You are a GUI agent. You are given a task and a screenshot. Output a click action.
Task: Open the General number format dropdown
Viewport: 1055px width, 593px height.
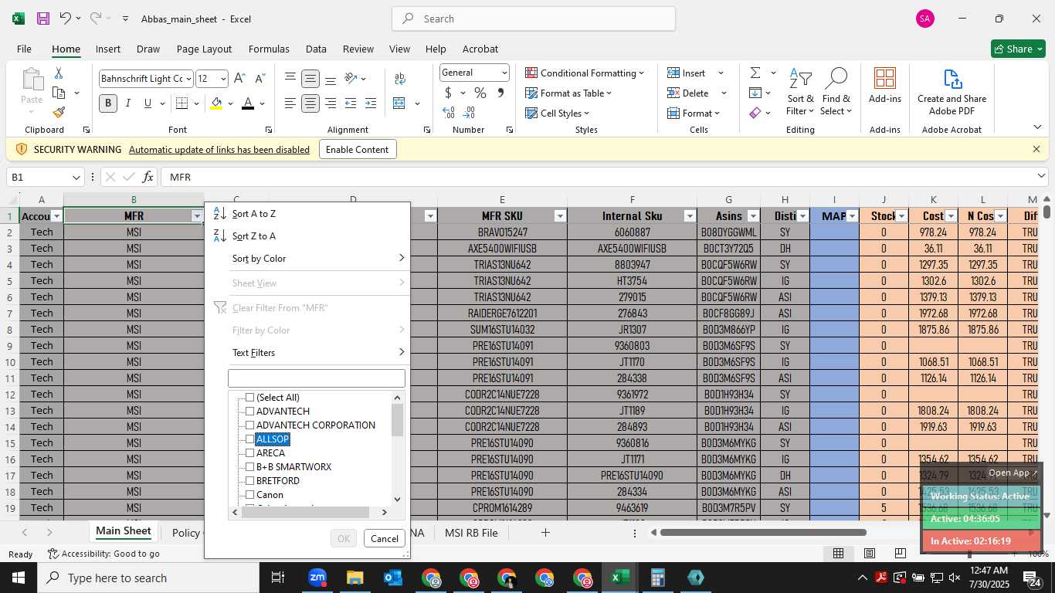coord(504,73)
